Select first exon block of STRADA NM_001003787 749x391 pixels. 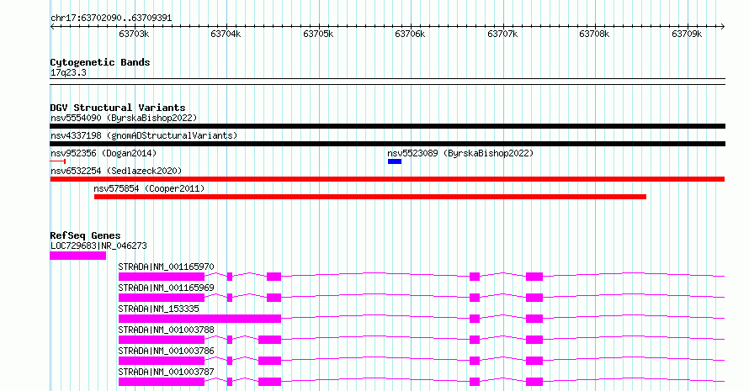click(x=162, y=382)
